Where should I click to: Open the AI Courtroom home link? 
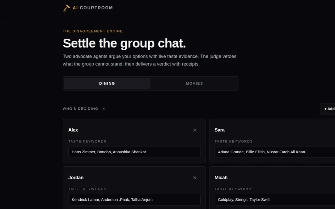[x=88, y=8]
